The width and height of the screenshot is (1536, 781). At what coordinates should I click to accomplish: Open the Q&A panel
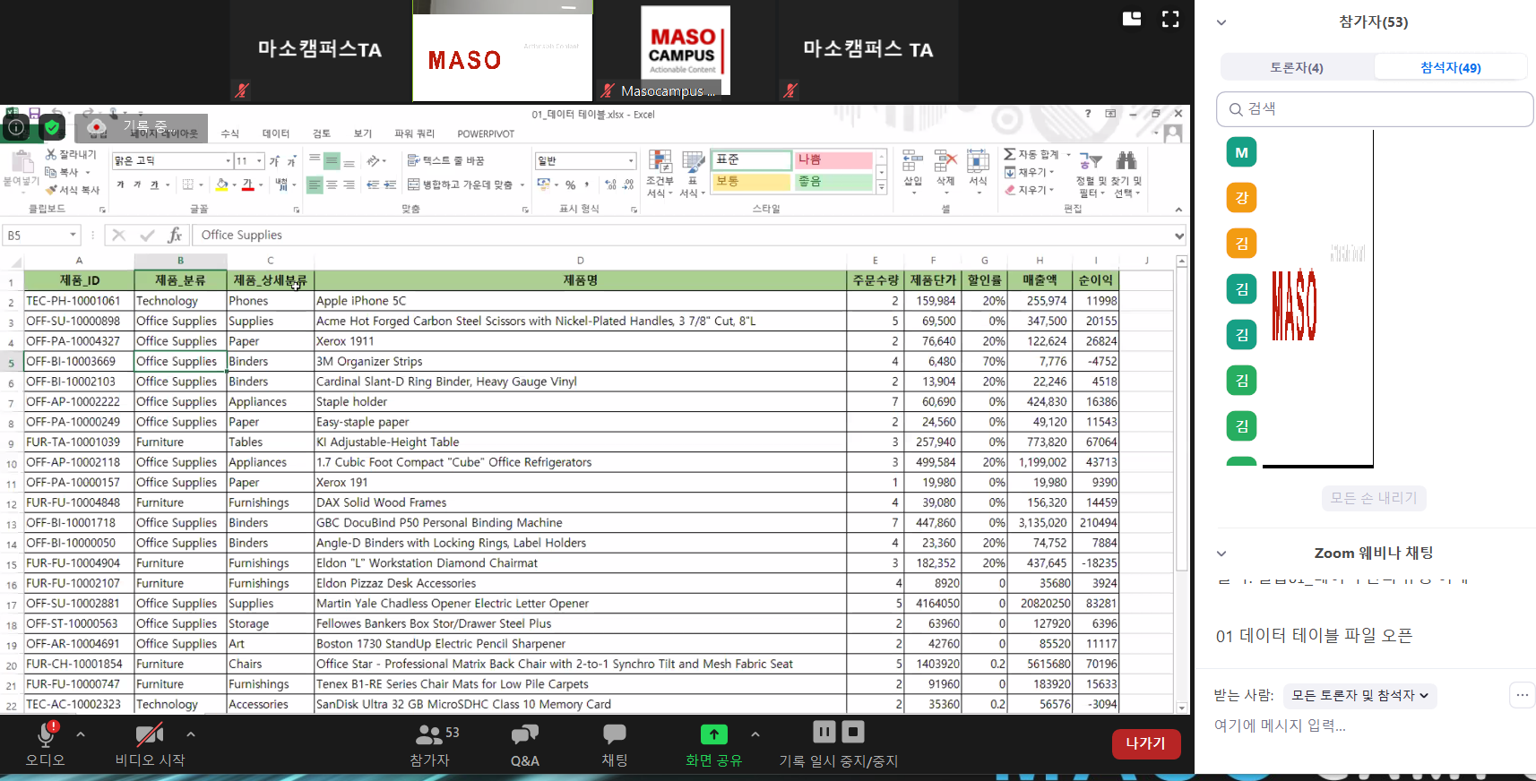tap(524, 744)
